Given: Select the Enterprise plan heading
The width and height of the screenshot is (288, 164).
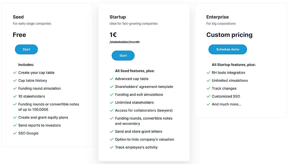Looking at the screenshot, I should [x=217, y=17].
